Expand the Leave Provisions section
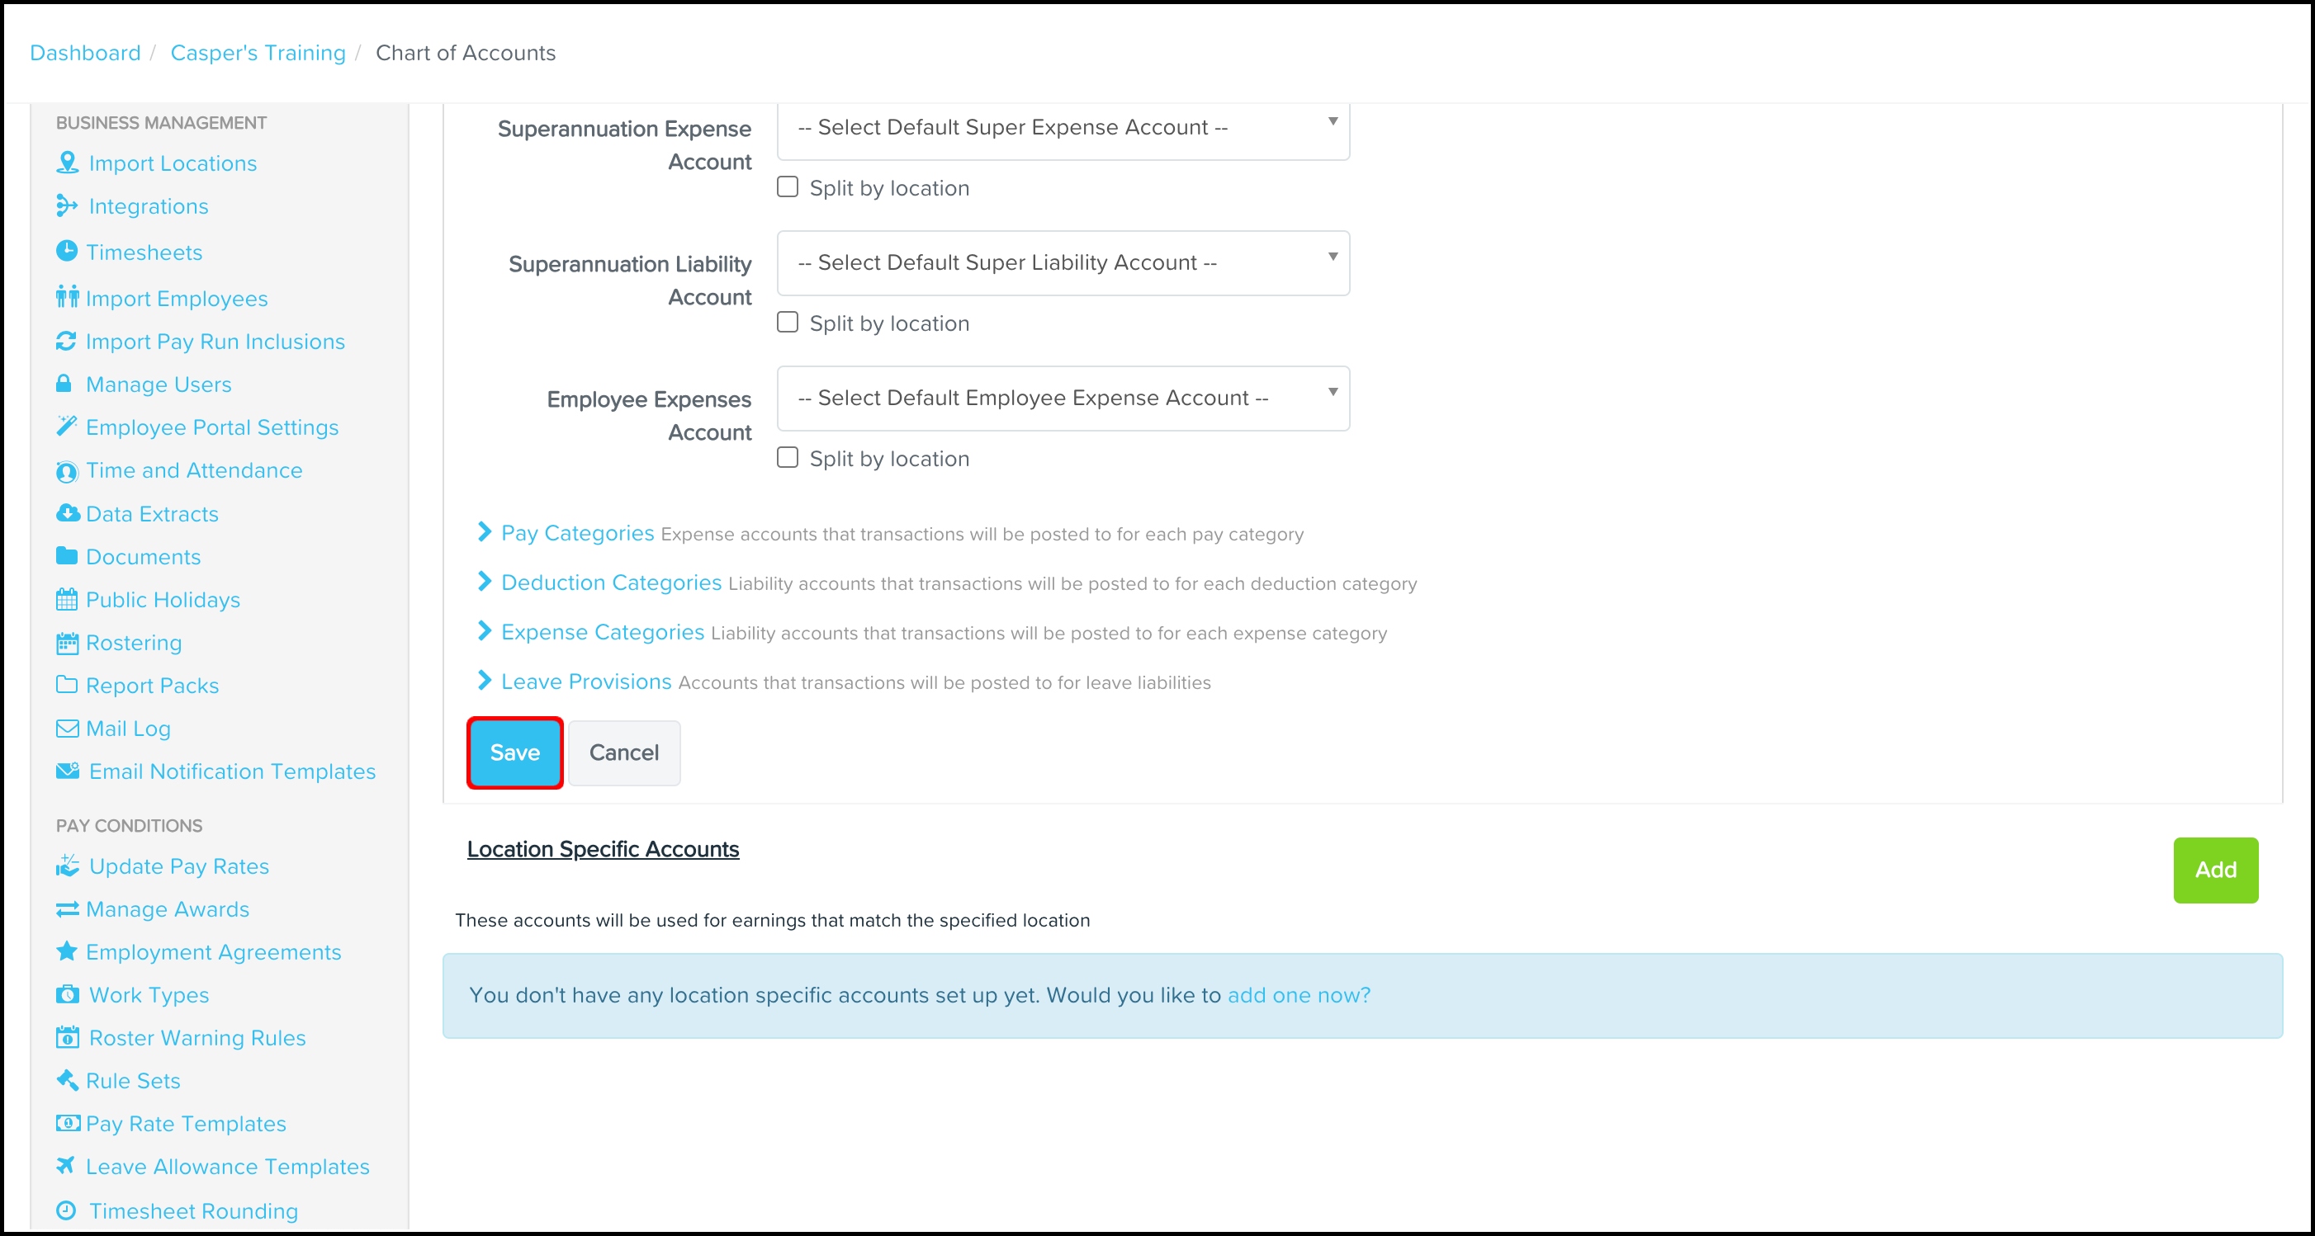This screenshot has height=1236, width=2315. (586, 682)
